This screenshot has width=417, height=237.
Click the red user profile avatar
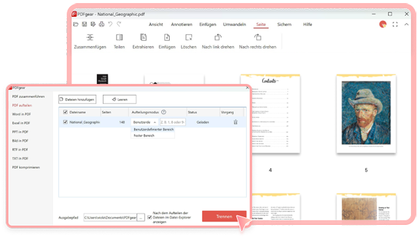(383, 24)
